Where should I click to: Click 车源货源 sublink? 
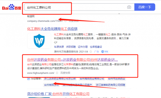[59, 47]
